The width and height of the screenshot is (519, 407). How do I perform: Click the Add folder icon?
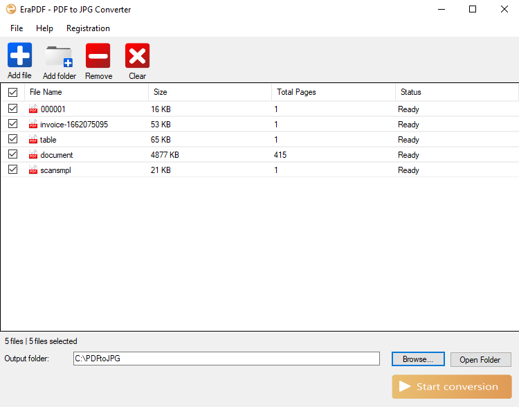coord(59,56)
